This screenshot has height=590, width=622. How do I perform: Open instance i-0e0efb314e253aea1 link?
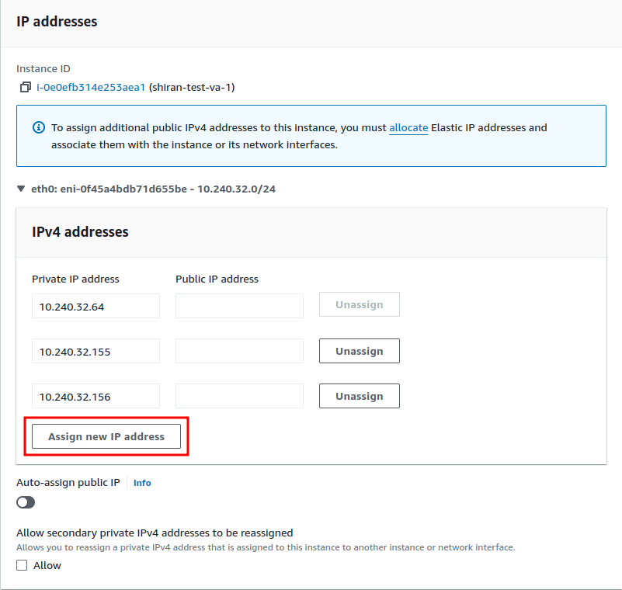point(91,87)
